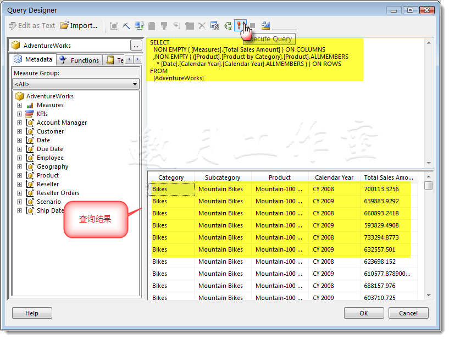The image size is (449, 339).
Task: Toggle the Auto Execute icon
Action: [x=177, y=26]
